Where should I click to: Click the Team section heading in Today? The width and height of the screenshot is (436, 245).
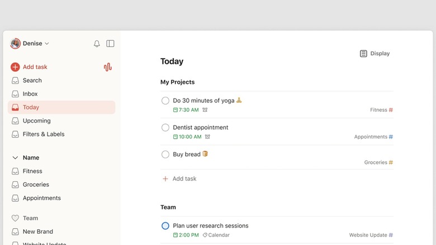click(168, 207)
